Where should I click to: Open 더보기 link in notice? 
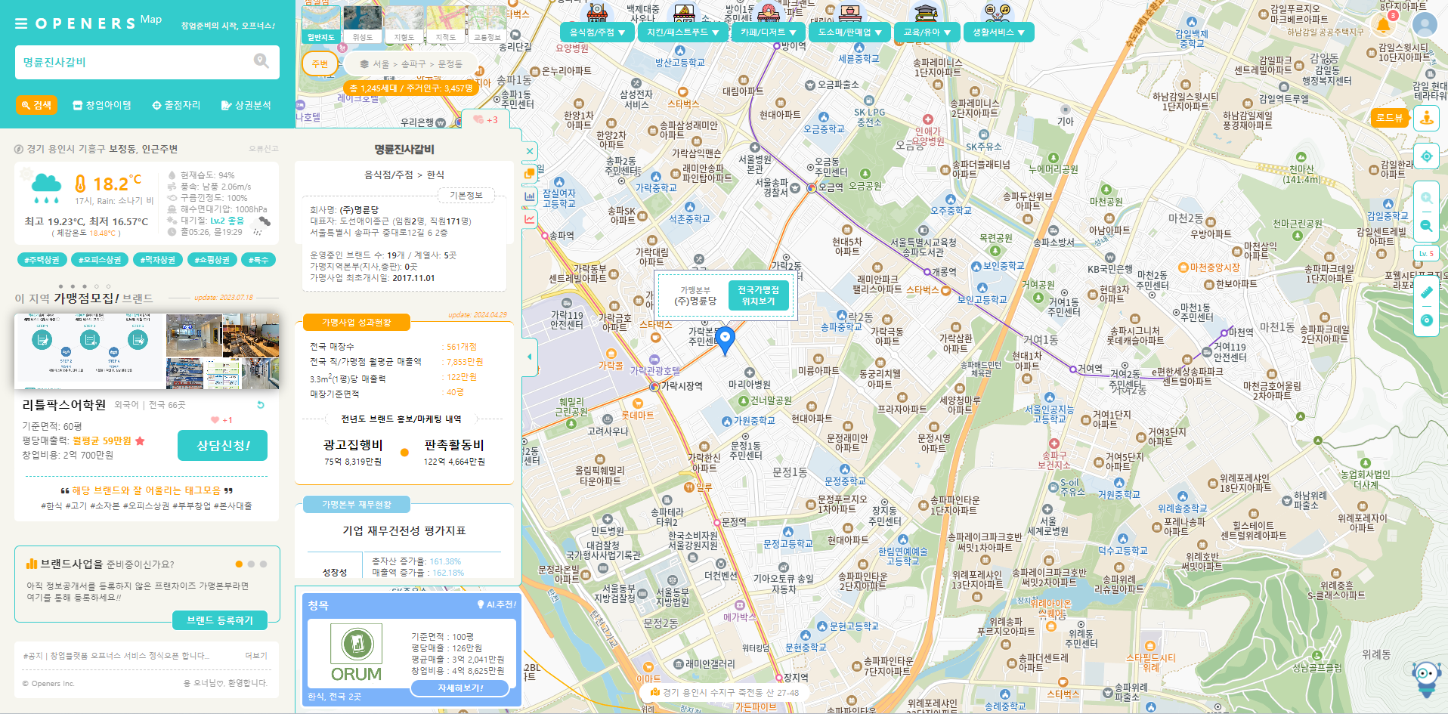click(x=256, y=656)
